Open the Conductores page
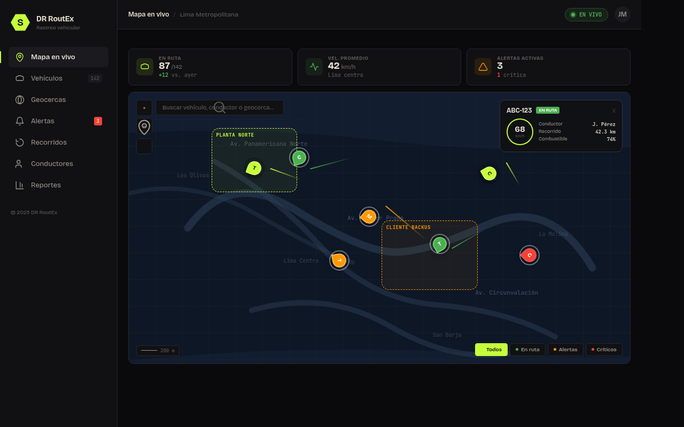 [58, 164]
